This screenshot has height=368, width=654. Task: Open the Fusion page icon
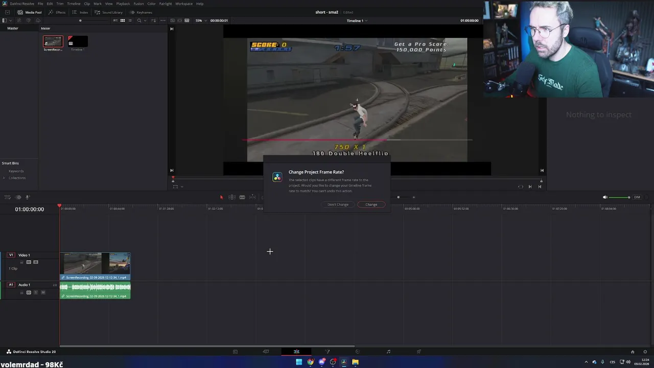pos(328,352)
